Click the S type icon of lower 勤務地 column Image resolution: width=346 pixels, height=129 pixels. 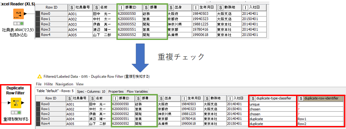pos(207,98)
